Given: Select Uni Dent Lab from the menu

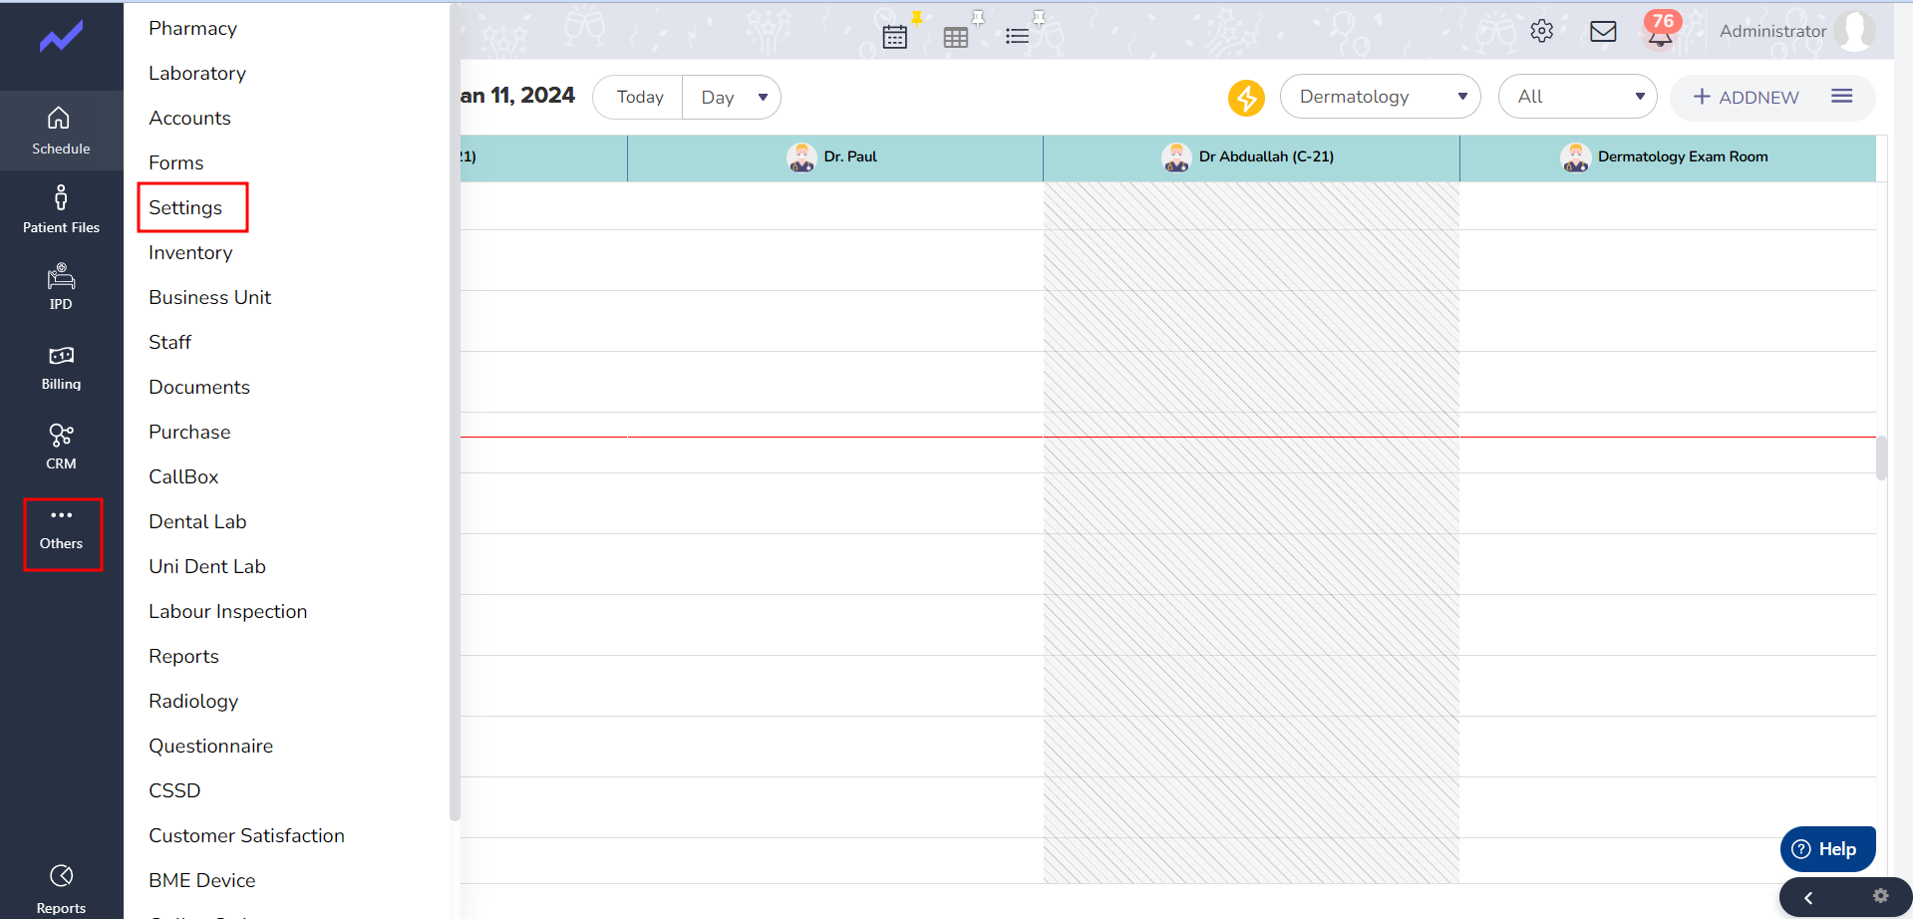Looking at the screenshot, I should coord(207,566).
